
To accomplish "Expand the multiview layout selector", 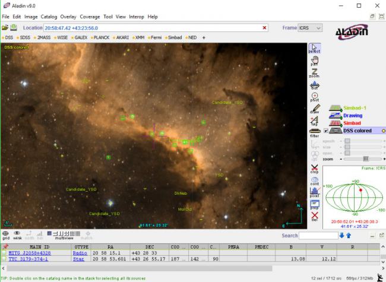I will 64,234.
